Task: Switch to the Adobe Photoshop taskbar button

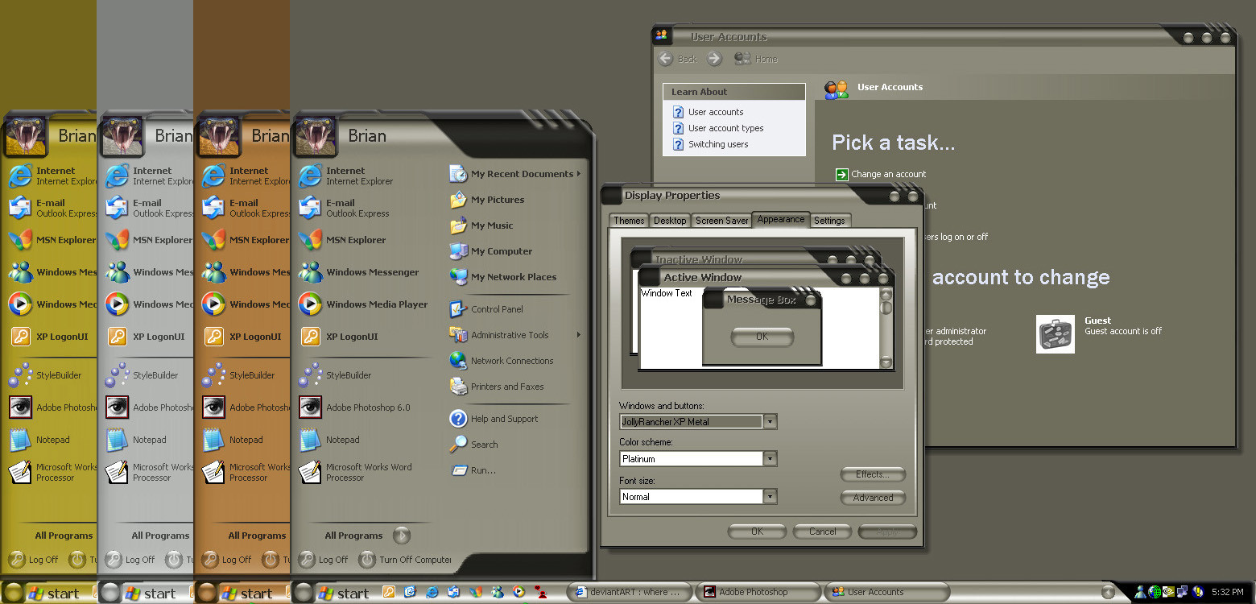Action: click(x=758, y=592)
